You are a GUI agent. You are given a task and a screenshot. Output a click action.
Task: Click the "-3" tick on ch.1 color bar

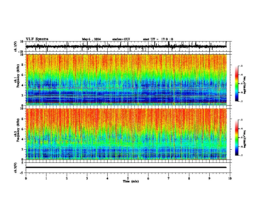(241, 66)
